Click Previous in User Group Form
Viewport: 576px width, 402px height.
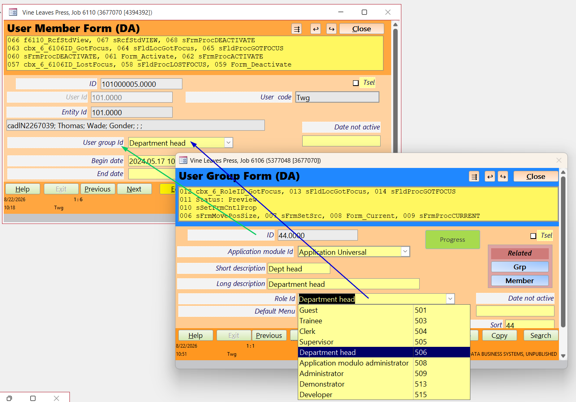pyautogui.click(x=269, y=335)
